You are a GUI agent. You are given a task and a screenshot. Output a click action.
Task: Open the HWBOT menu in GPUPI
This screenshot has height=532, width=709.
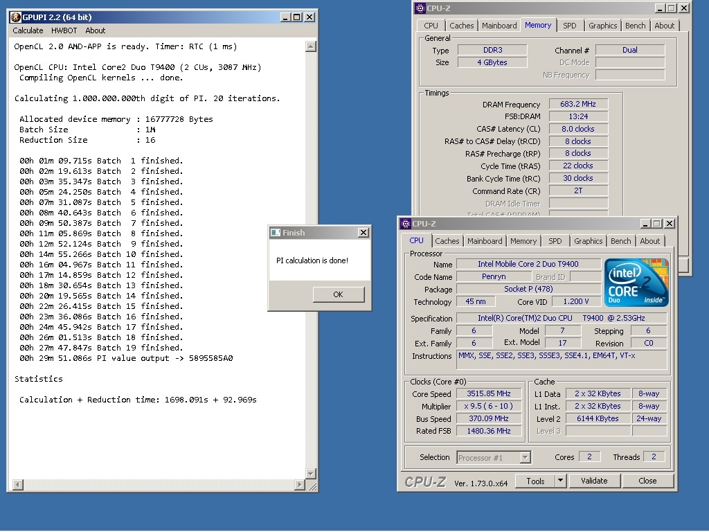click(x=64, y=30)
